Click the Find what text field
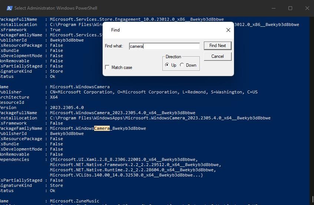Viewport: 314px width, 205px height. pos(164,46)
